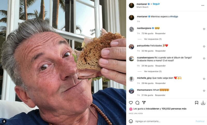This screenshot has height=125, width=207.
Task: Show tagged people icon on photo
Action: 4,121
